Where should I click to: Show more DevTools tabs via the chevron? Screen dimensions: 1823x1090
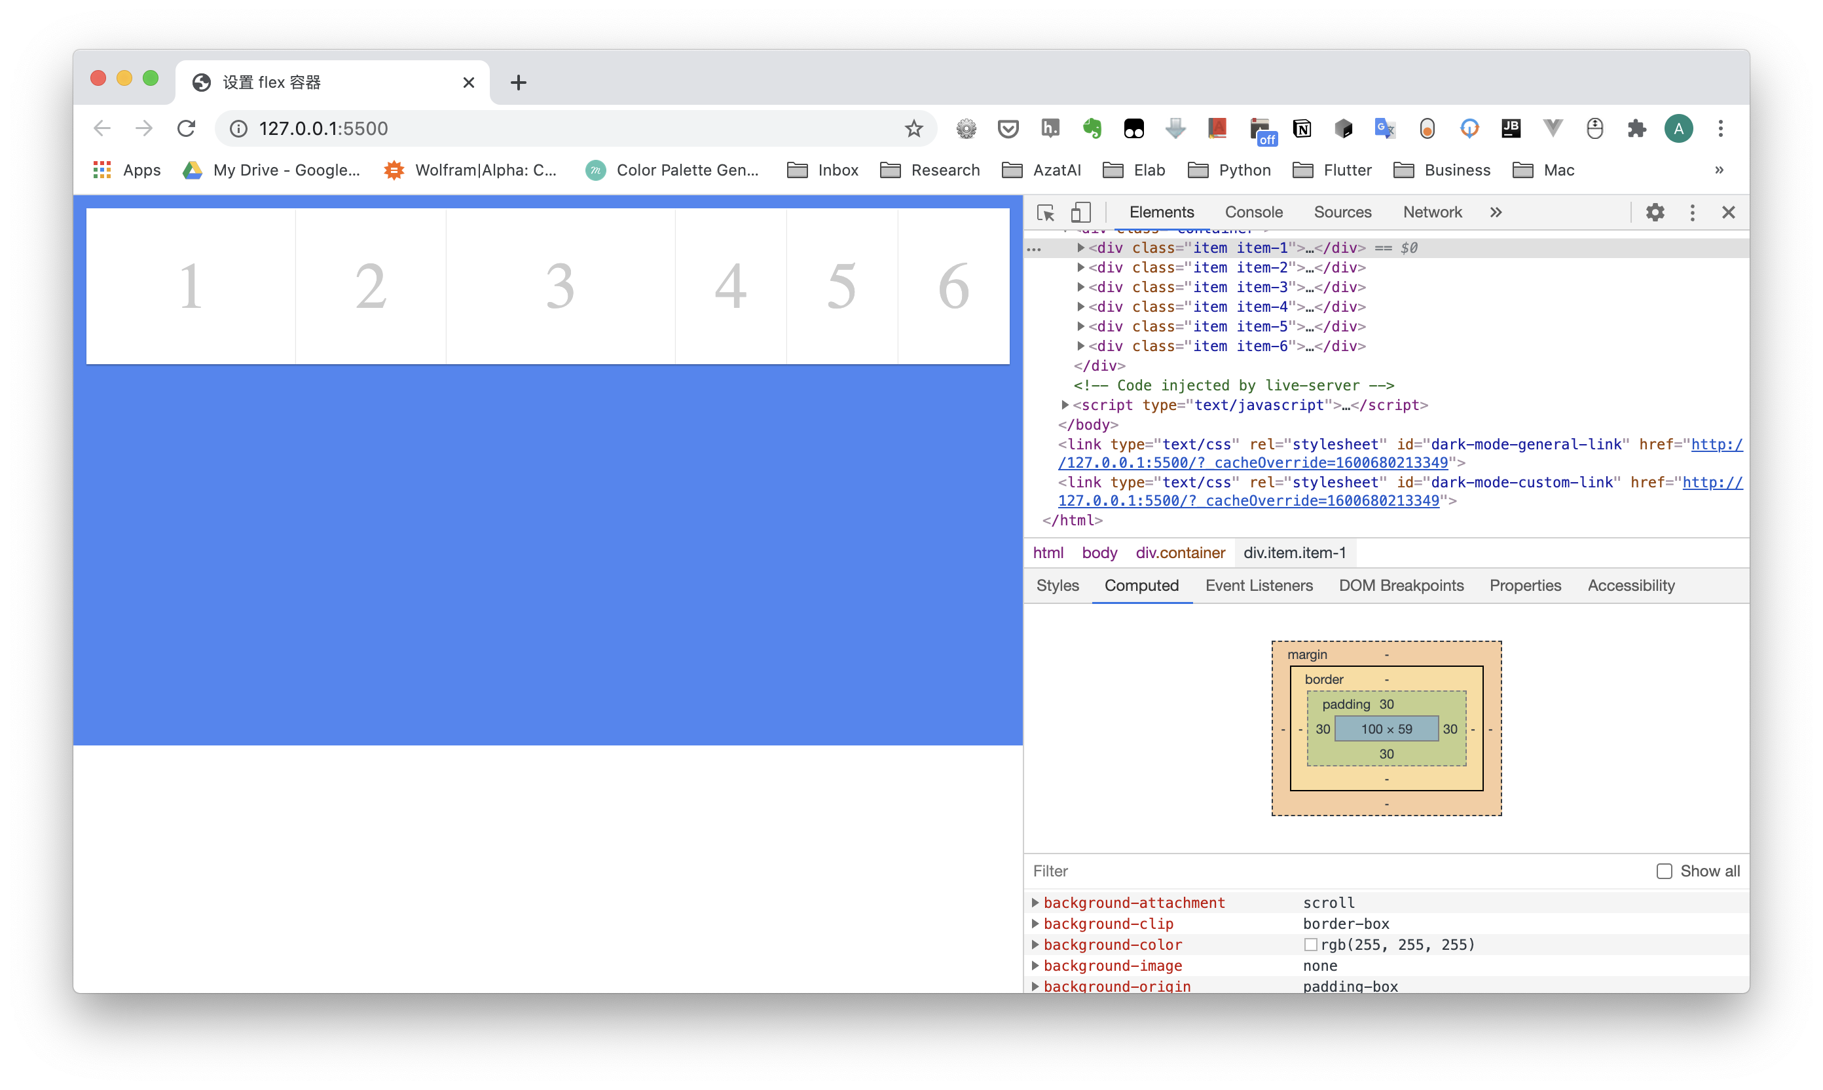(x=1496, y=212)
